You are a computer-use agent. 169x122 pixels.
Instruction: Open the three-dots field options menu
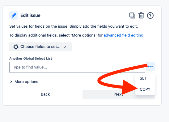(x=150, y=66)
